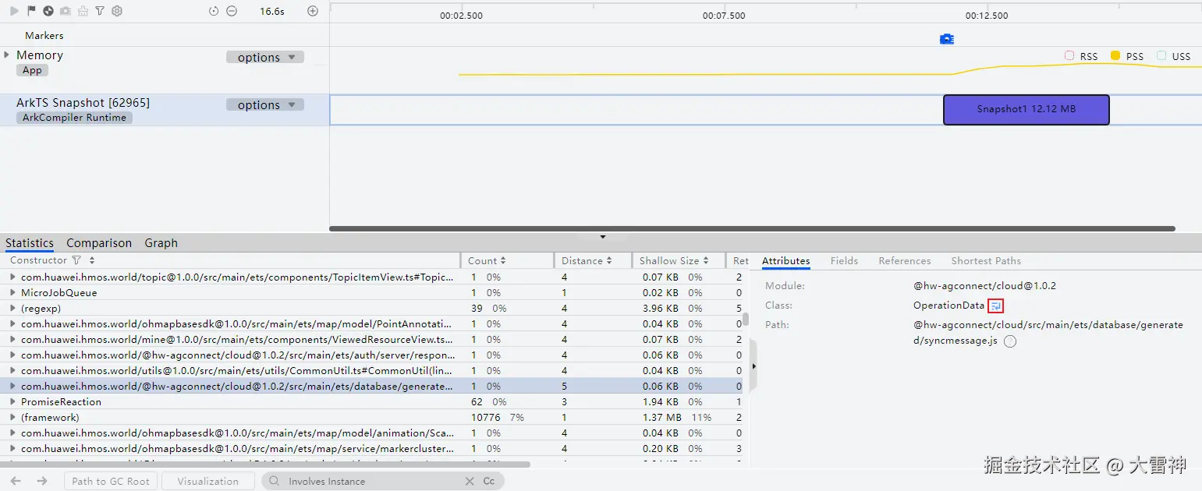Image resolution: width=1202 pixels, height=491 pixels.
Task: Expand the ViewedResourceView.ts row
Action: pyautogui.click(x=12, y=339)
